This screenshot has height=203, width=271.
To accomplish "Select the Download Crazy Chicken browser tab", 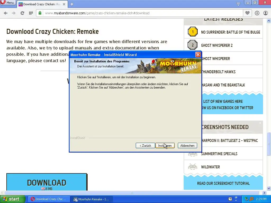I will tap(42, 4).
